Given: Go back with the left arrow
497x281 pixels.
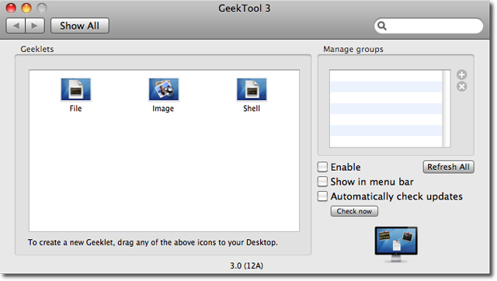Looking at the screenshot, I should 16,26.
